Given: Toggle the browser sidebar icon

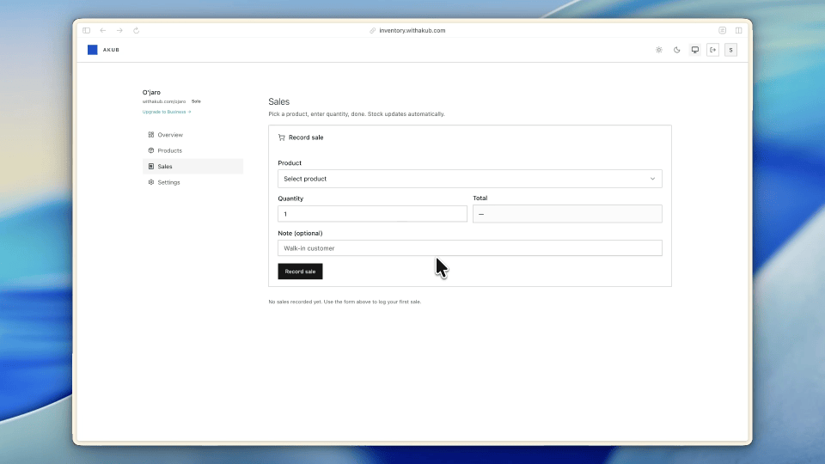Looking at the screenshot, I should pos(86,31).
